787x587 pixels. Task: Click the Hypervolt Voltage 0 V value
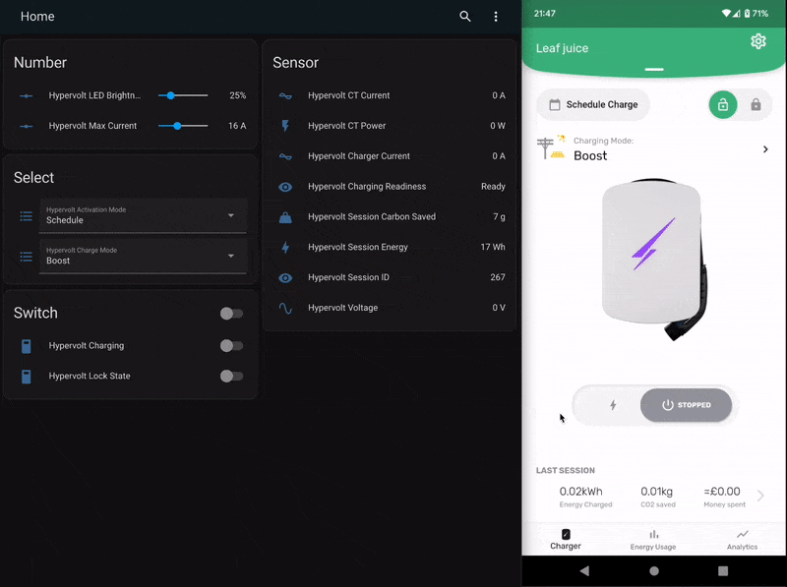pyautogui.click(x=499, y=308)
